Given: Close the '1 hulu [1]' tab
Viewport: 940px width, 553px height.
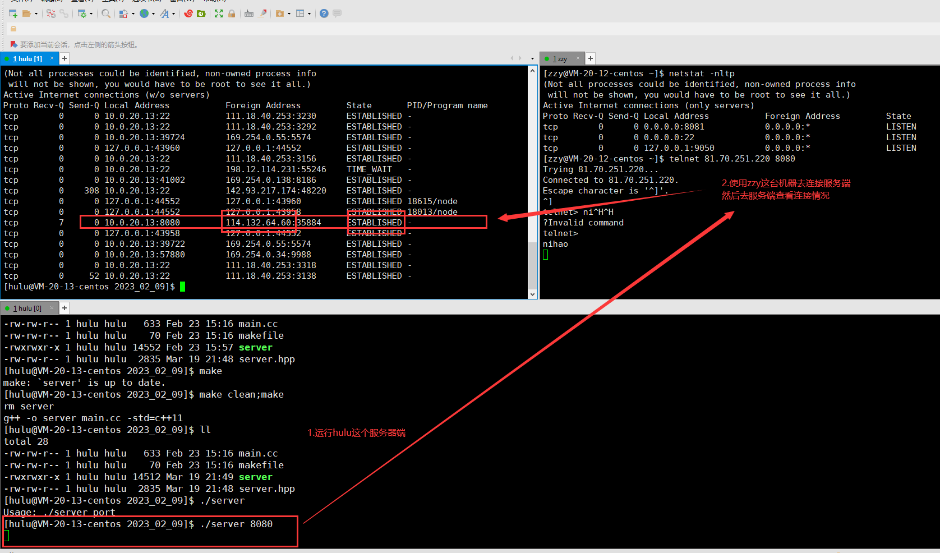Looking at the screenshot, I should 52,58.
